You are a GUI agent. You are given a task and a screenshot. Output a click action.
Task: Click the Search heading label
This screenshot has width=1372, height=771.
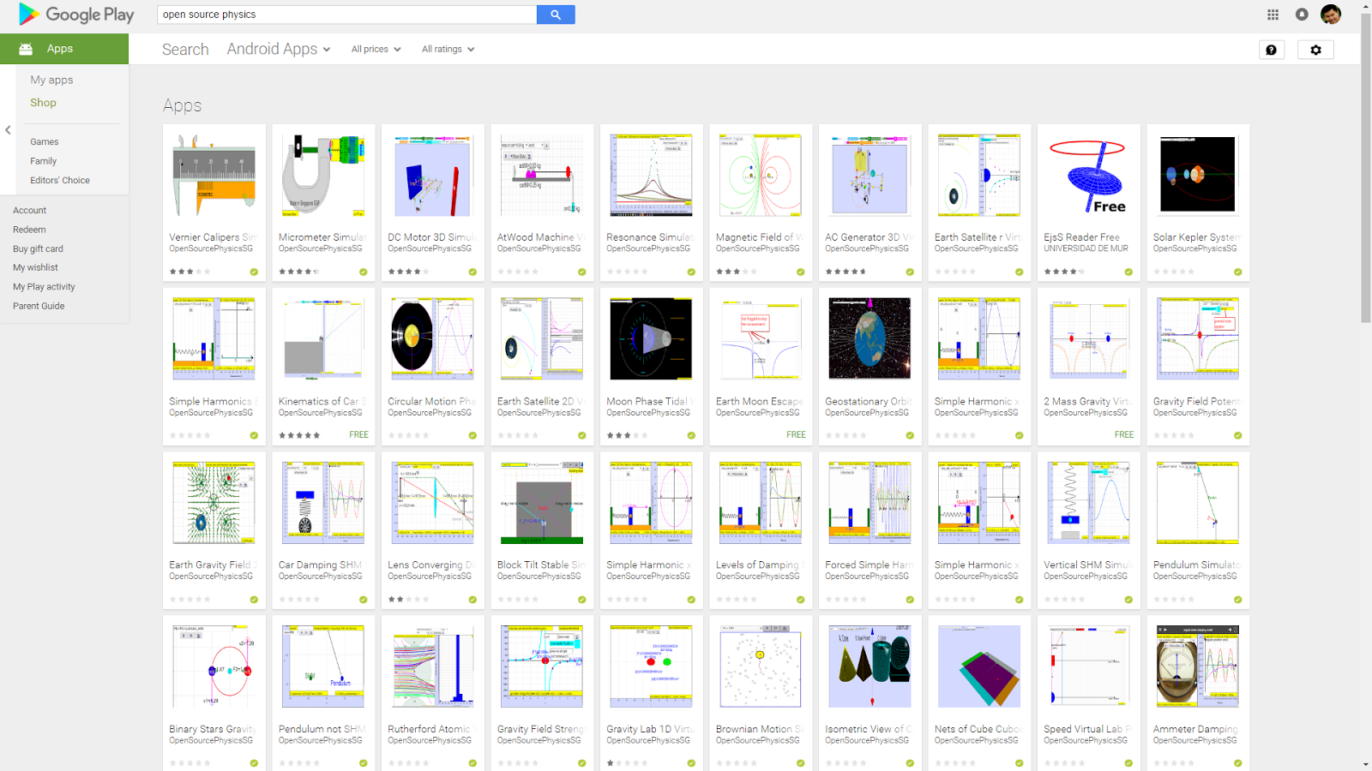185,50
